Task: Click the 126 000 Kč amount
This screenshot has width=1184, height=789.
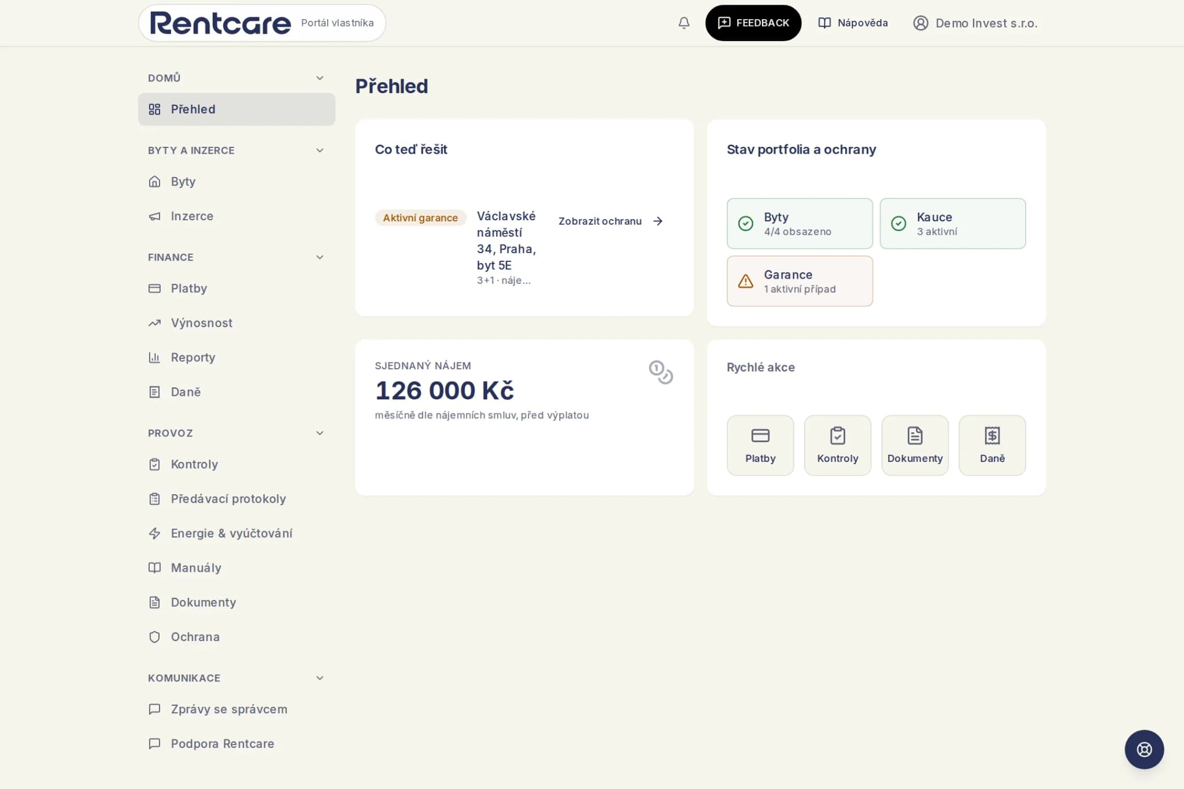Action: click(x=445, y=391)
